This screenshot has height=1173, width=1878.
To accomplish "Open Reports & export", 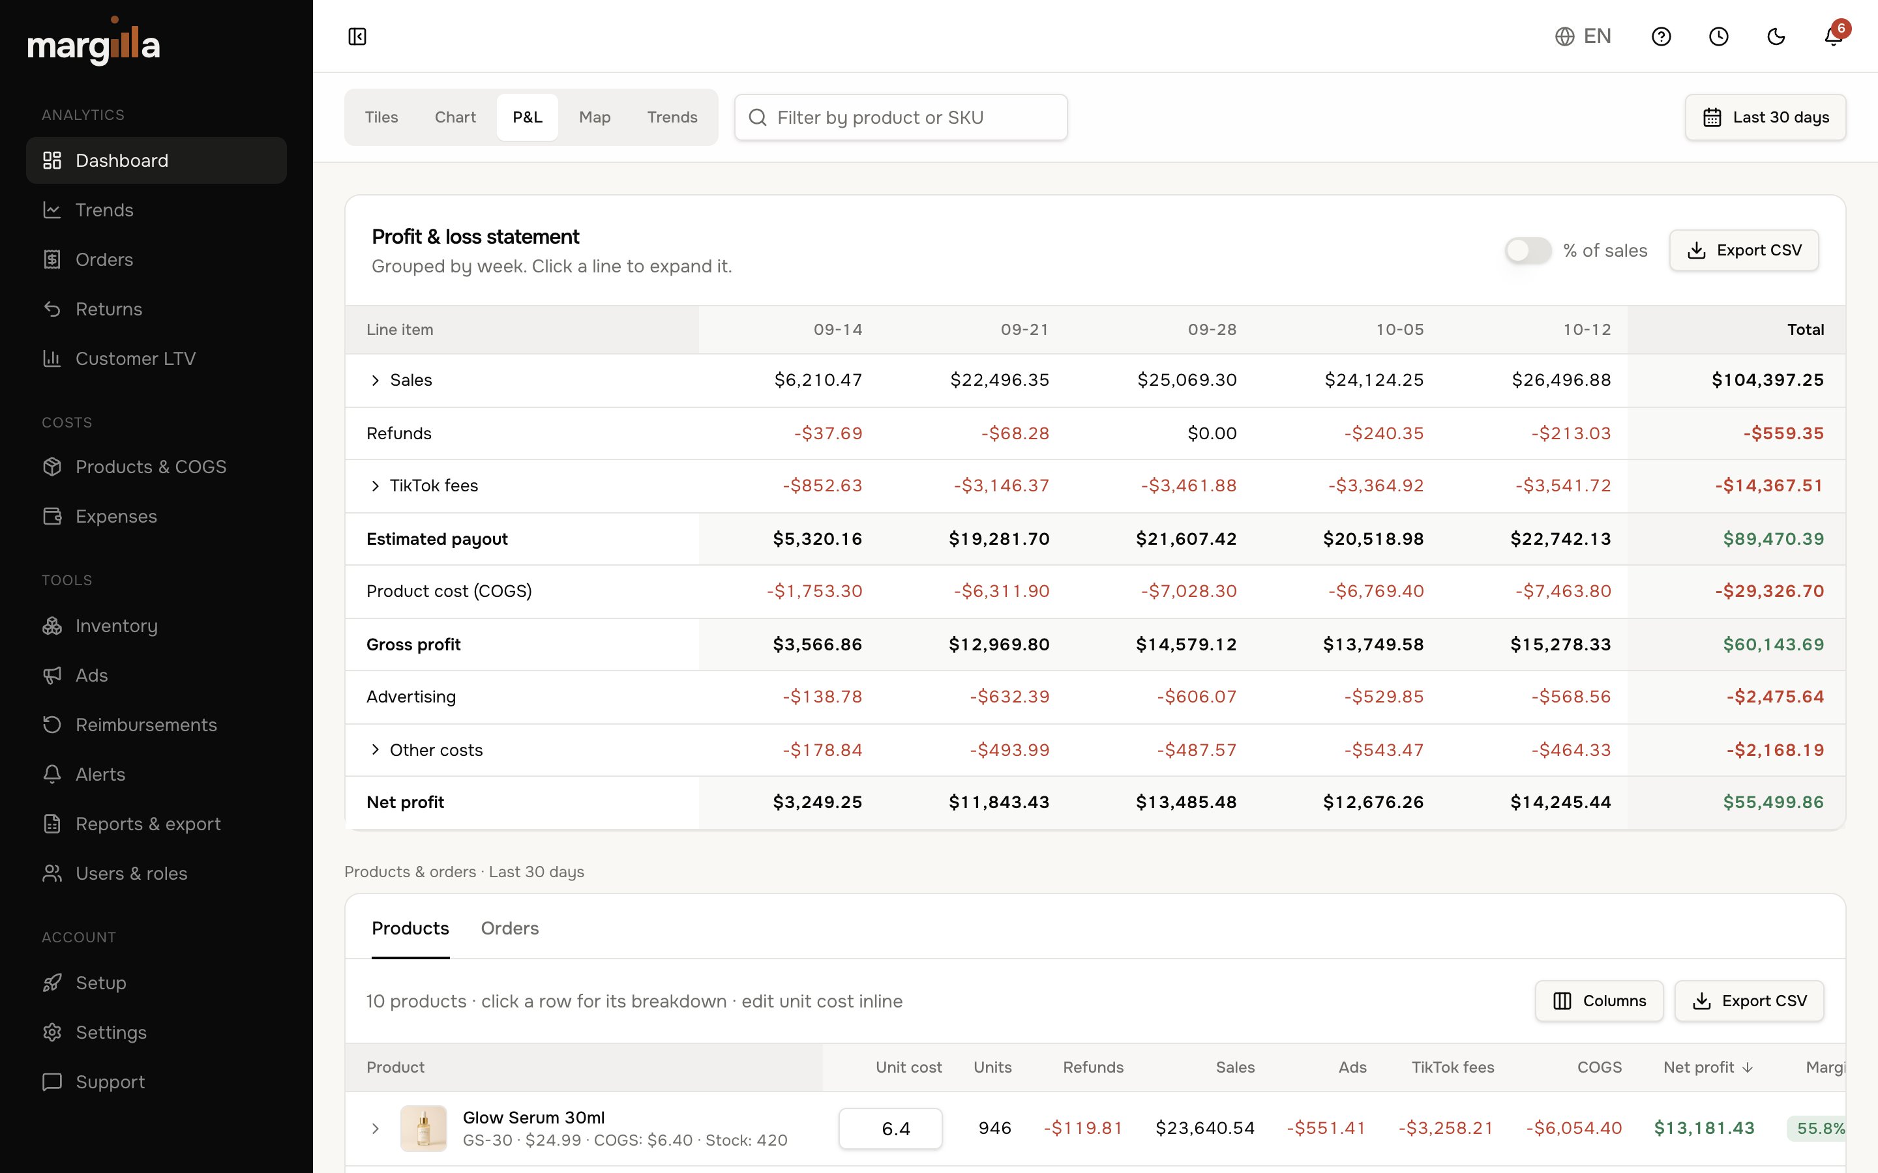I will pyautogui.click(x=156, y=824).
